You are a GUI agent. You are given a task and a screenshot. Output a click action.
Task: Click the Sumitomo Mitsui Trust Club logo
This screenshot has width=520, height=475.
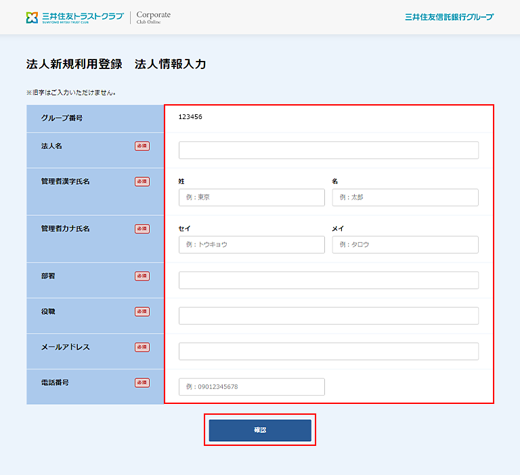pos(74,17)
